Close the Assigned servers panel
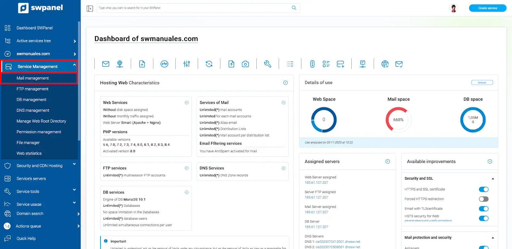Screen dimensions: 512x249 click(x=388, y=161)
